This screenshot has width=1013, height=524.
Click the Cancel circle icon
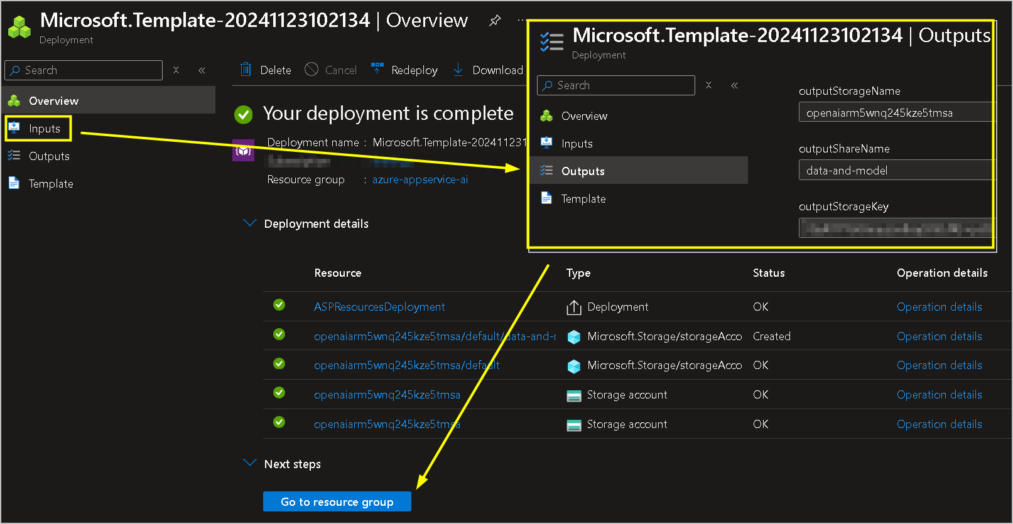pos(311,70)
